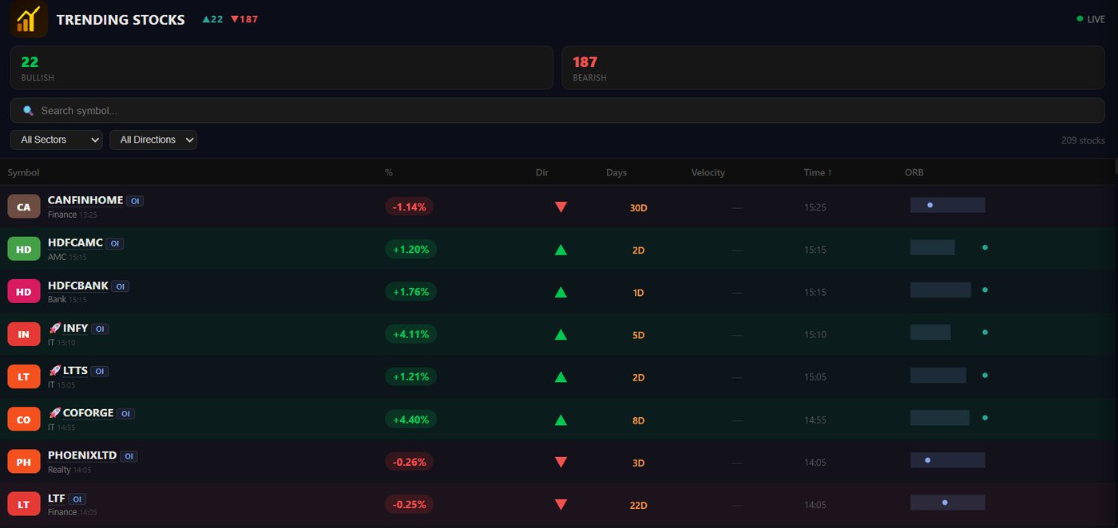Open the INFY stock symbol link

click(75, 328)
